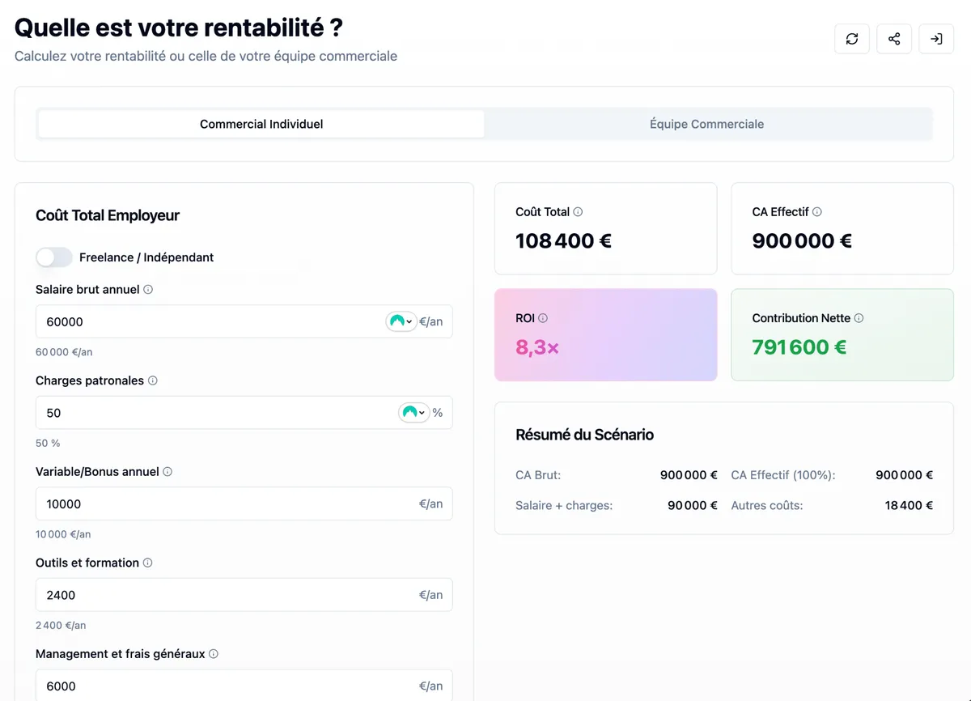Click info icon next to Salaire brut annuel
The height and width of the screenshot is (701, 971).
[148, 289]
